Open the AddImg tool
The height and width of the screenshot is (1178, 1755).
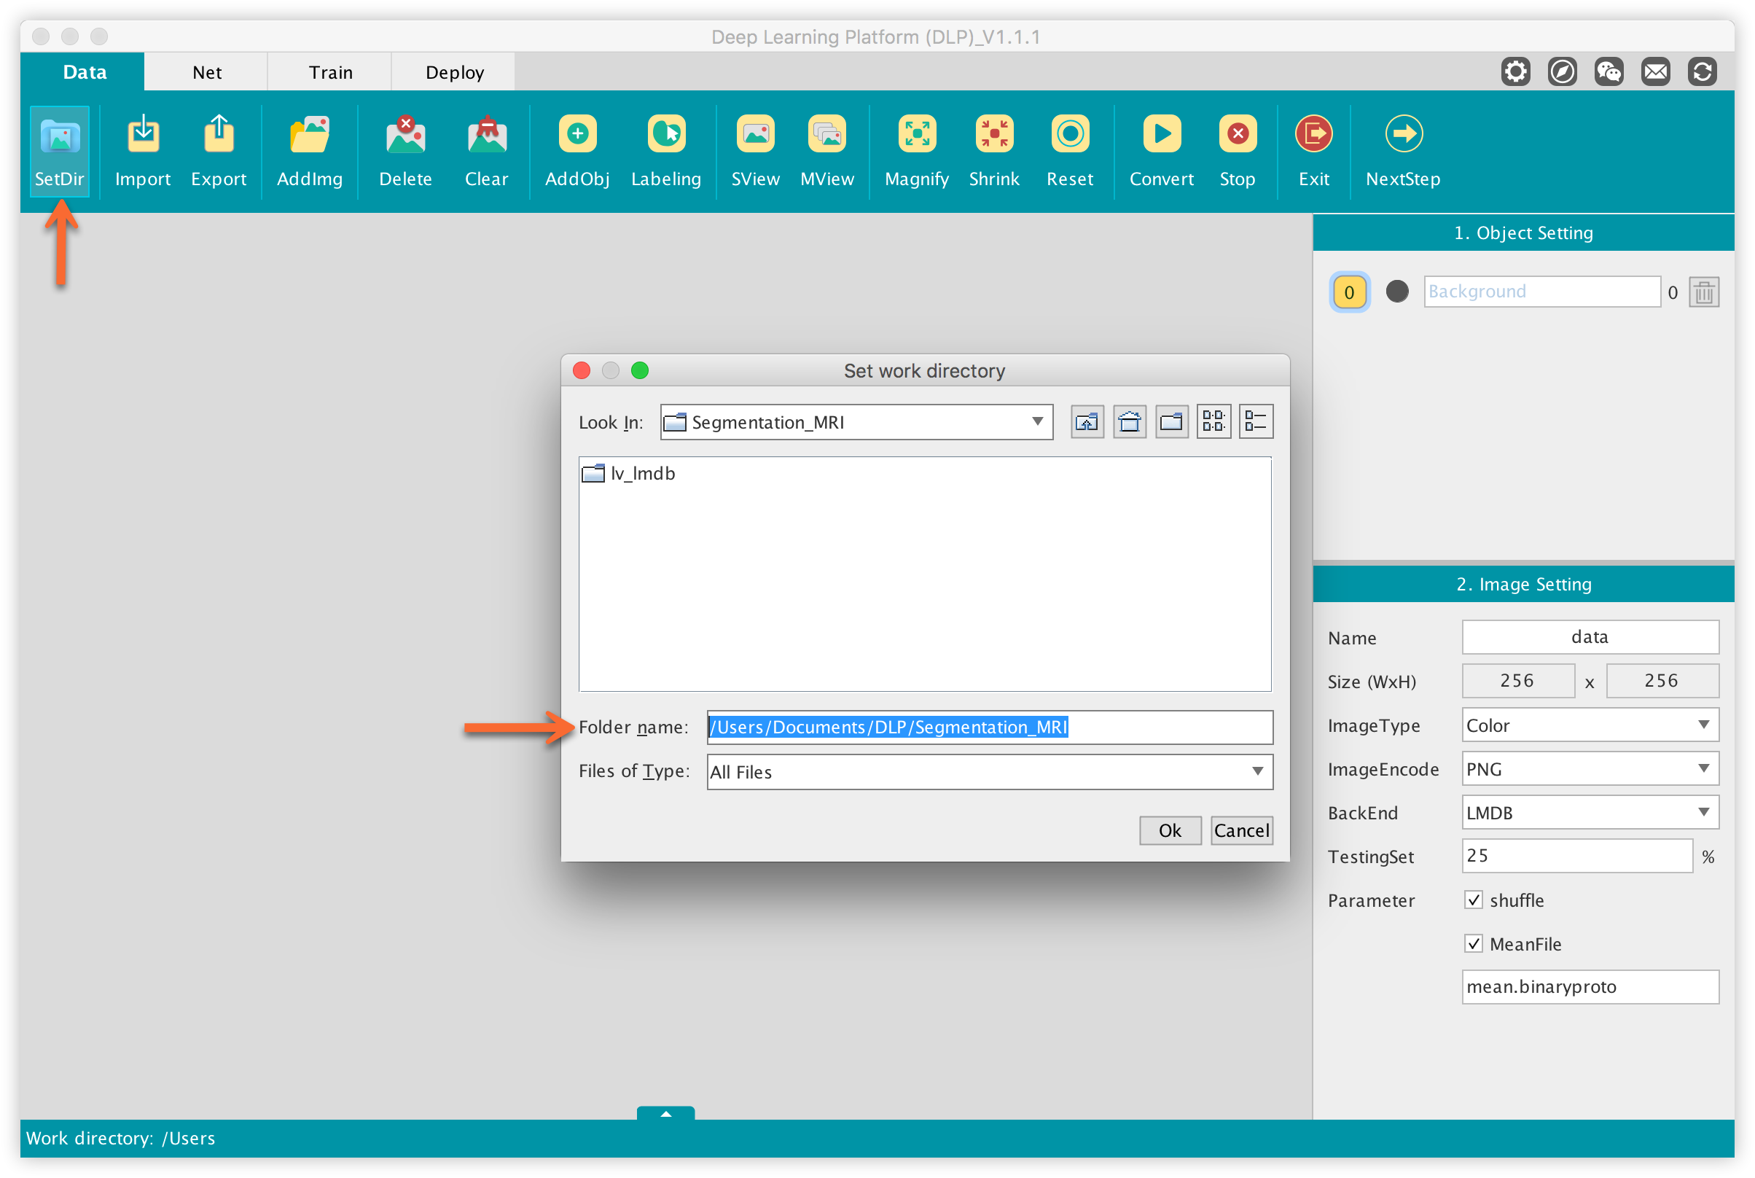coord(308,150)
